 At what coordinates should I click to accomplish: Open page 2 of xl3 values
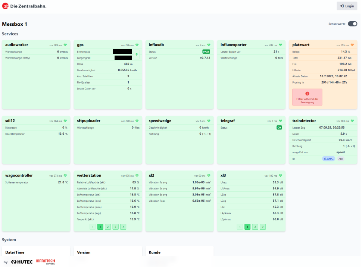pyautogui.click(x=255, y=227)
